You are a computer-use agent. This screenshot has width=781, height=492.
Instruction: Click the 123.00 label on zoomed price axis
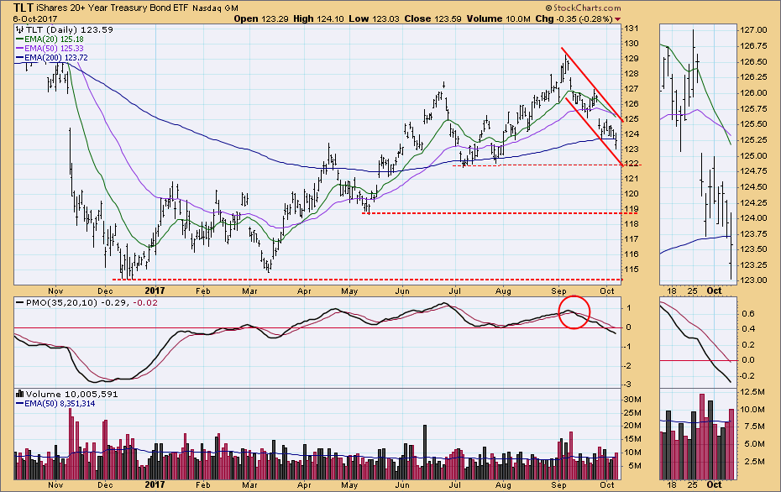(x=753, y=280)
